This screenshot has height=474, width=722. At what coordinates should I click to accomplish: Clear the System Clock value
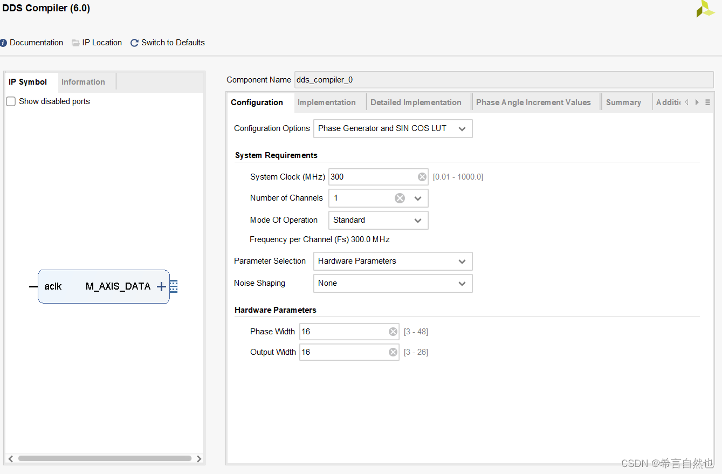(422, 177)
